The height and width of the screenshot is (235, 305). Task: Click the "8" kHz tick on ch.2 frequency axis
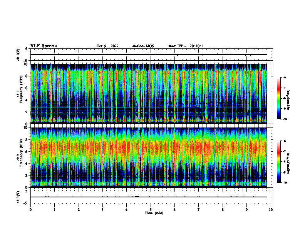(x=27, y=140)
